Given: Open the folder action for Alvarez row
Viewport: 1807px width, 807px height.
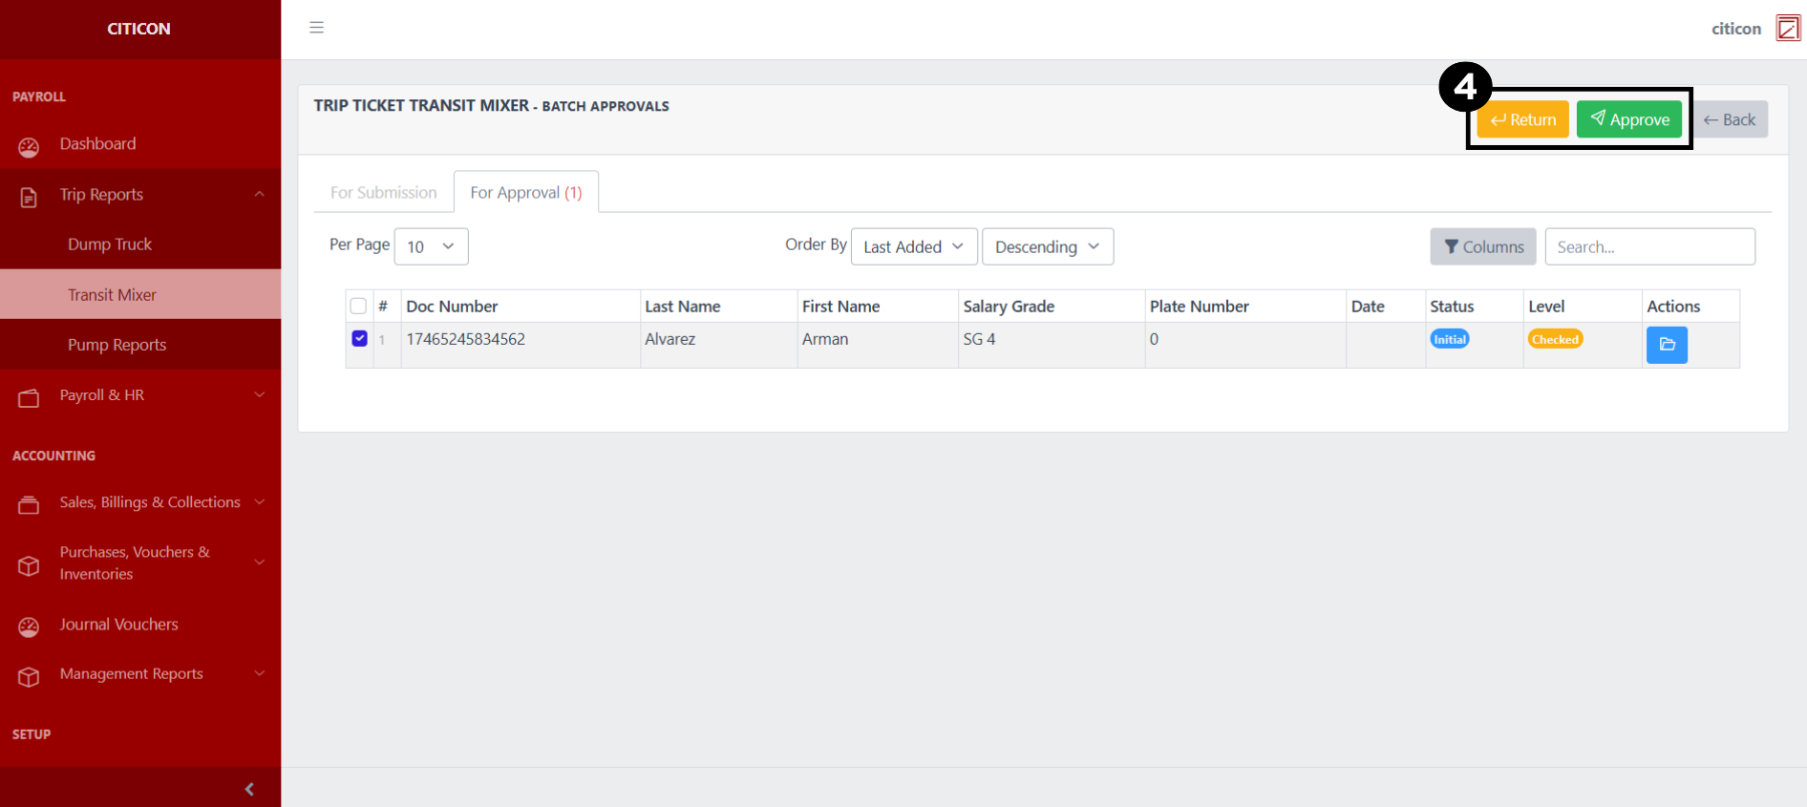Looking at the screenshot, I should click(1666, 345).
